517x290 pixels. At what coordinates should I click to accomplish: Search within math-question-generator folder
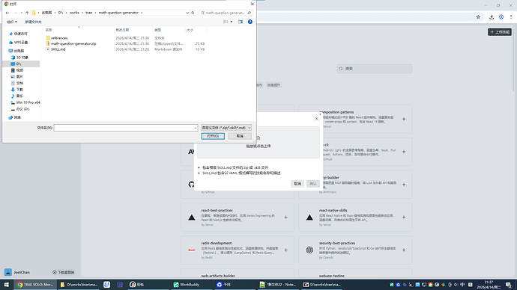tap(226, 13)
